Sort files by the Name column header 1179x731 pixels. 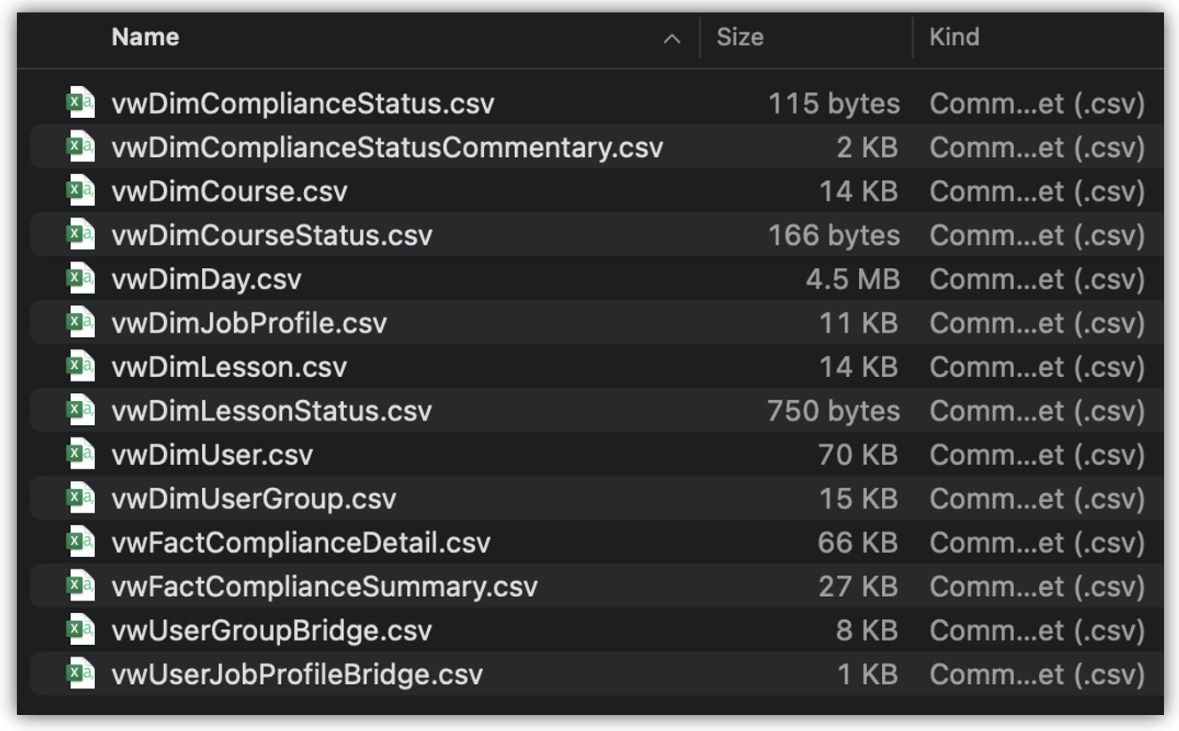(x=145, y=37)
